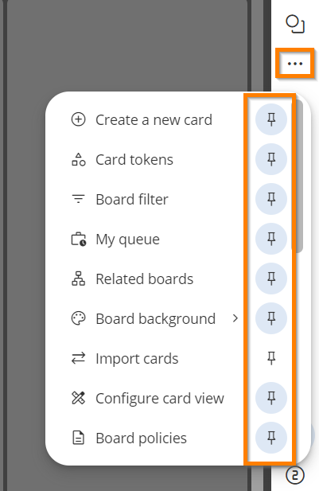Click the Board background palette icon
This screenshot has width=319, height=491.
click(x=78, y=318)
